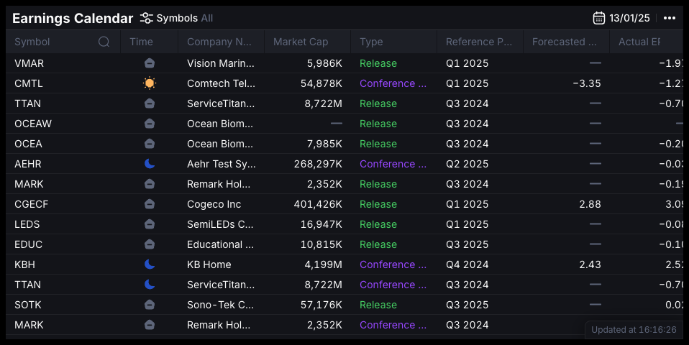Click the 4,199M market cap value
The width and height of the screenshot is (689, 345).
point(324,264)
